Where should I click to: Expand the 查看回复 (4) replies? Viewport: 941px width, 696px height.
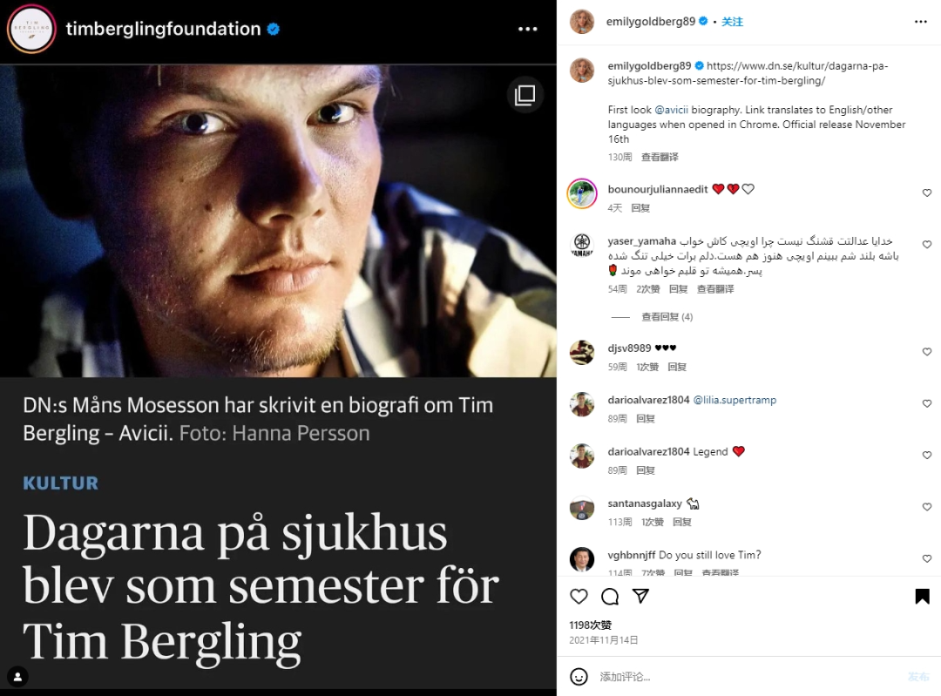coord(667,317)
